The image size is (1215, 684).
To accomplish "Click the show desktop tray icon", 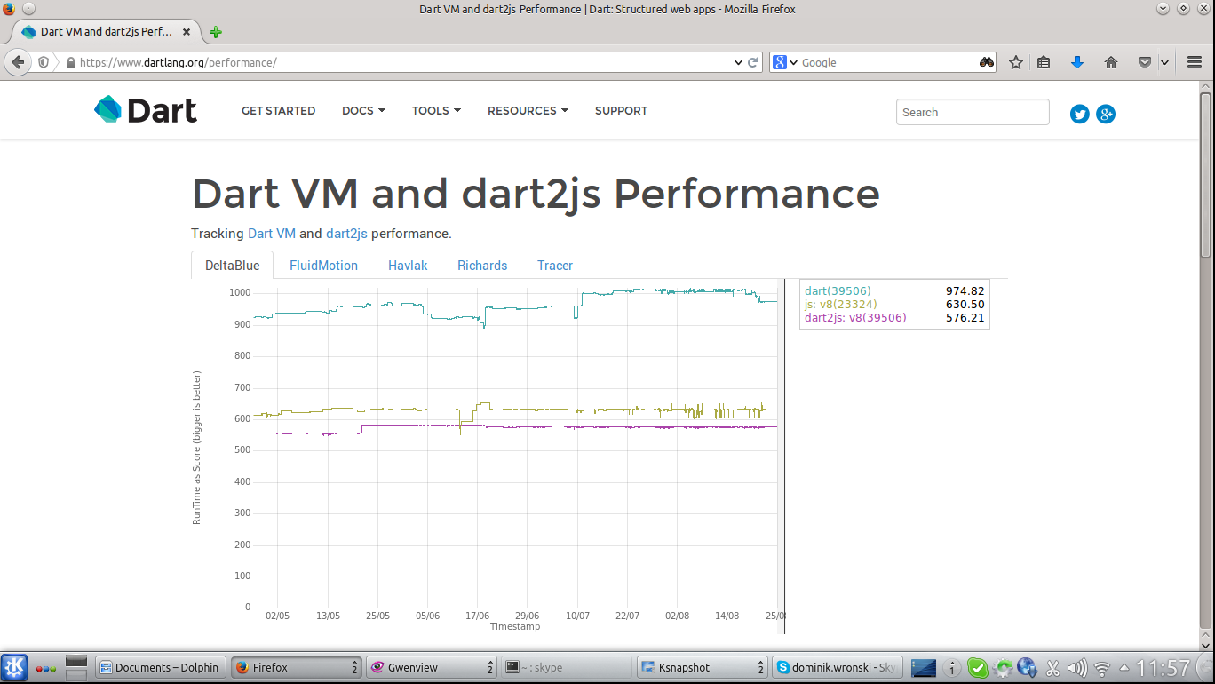I will [x=924, y=668].
